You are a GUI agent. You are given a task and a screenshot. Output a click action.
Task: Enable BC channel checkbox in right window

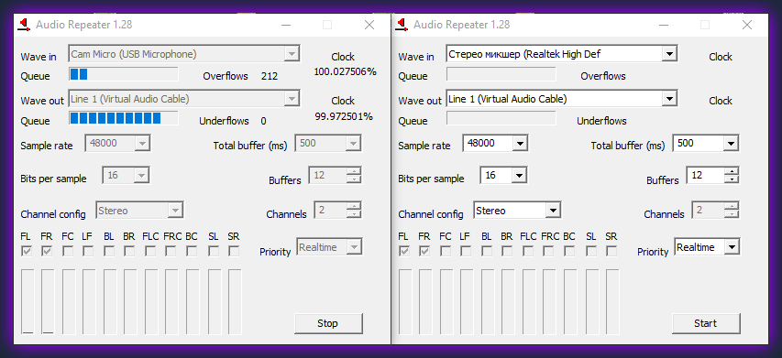[x=569, y=252]
